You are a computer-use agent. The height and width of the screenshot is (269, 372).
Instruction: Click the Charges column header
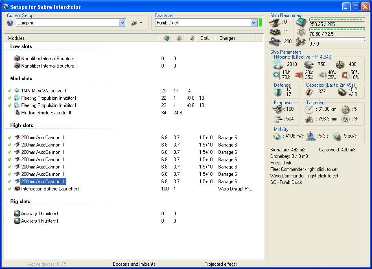[x=235, y=38]
